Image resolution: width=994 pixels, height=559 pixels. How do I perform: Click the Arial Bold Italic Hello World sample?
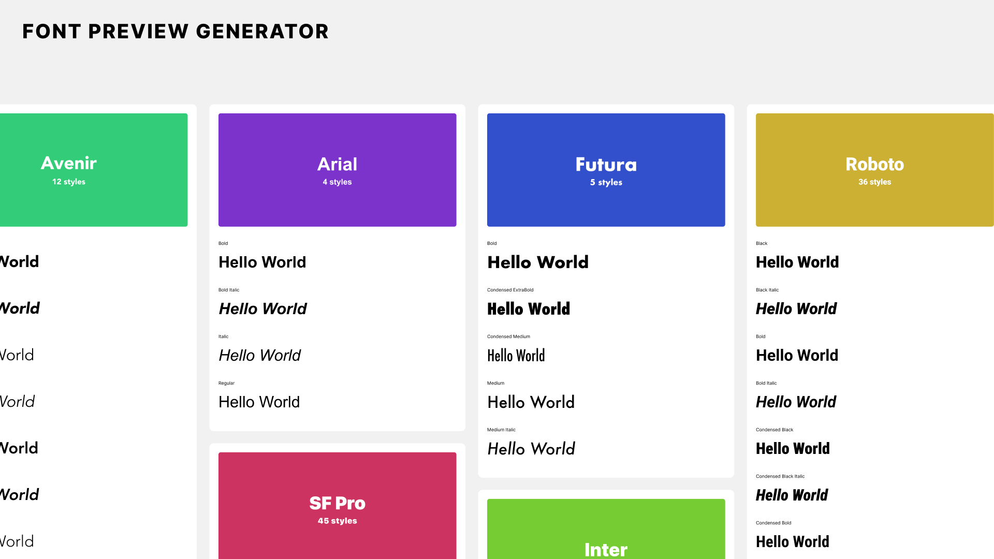pos(262,308)
